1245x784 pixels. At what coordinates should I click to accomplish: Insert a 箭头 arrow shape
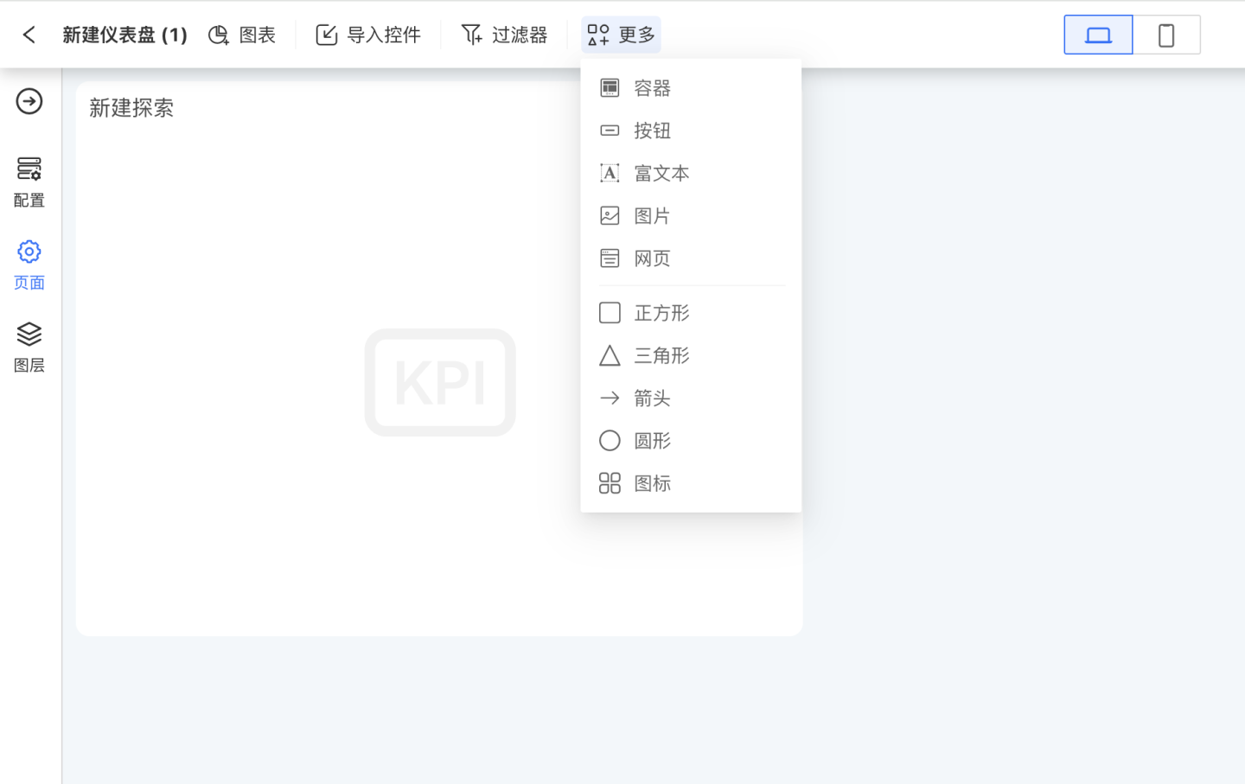coord(652,398)
